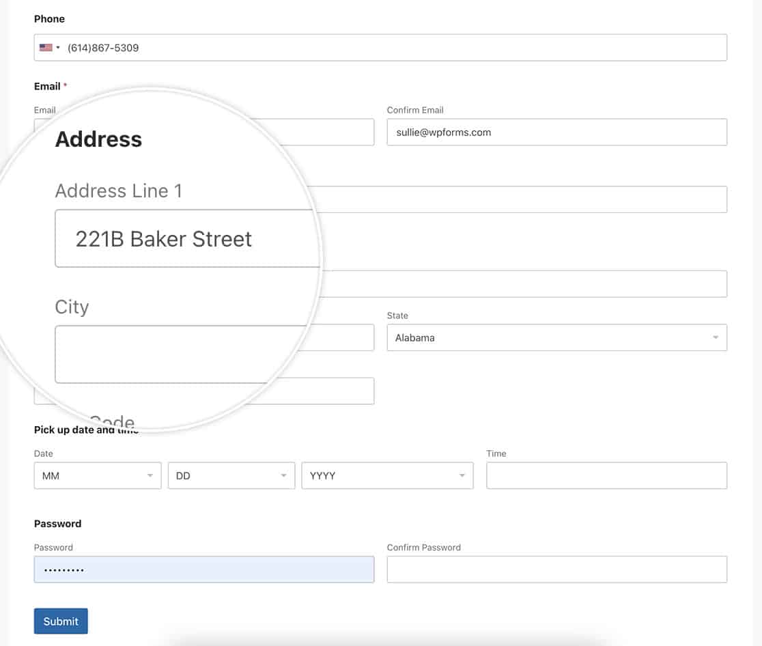The image size is (762, 646).
Task: Open the MM month dropdown
Action: point(97,475)
